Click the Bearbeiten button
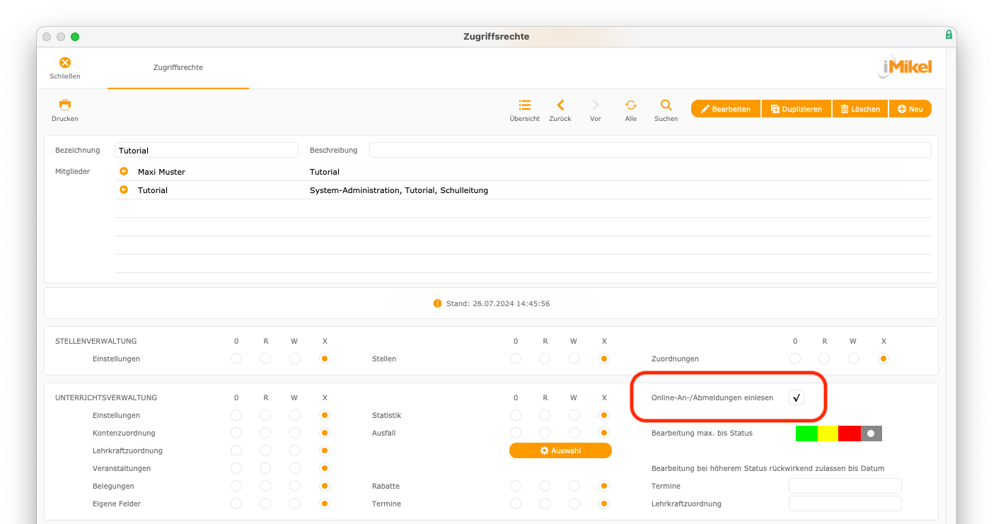The image size is (996, 524). point(726,109)
